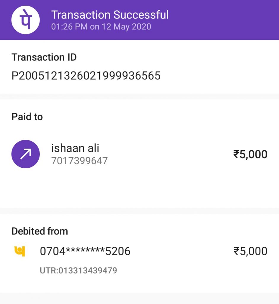Tap the phone number 7017399647
279x304 pixels.
tap(79, 161)
